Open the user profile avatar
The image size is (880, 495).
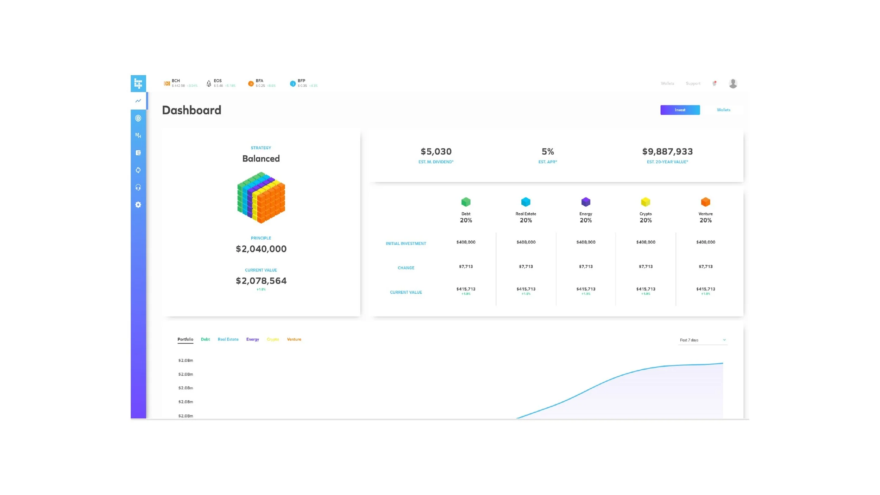733,83
